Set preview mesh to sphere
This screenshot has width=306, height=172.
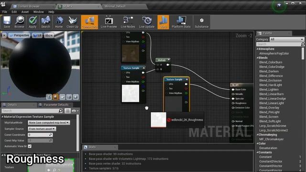[55, 97]
